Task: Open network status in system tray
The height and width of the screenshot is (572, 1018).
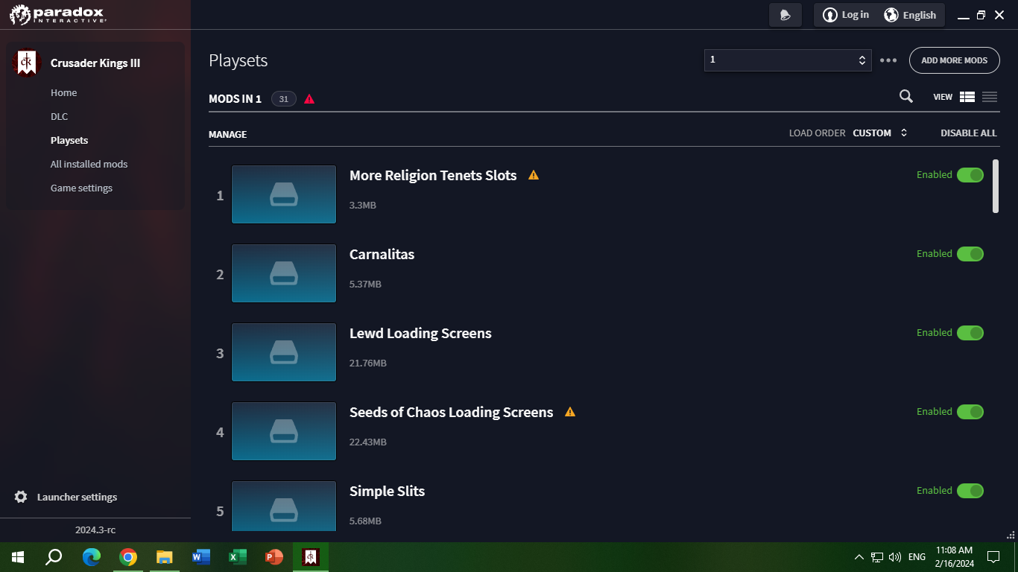Action: point(877,557)
